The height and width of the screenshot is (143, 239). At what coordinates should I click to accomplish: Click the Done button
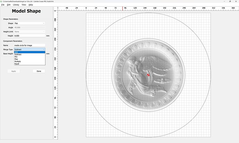39,71
